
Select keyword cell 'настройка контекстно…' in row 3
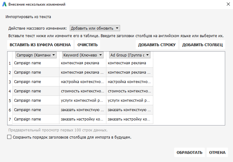[83, 82]
